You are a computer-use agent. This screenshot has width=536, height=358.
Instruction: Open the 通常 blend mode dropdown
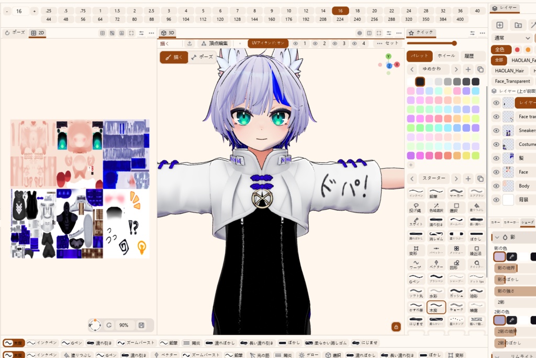(x=511, y=38)
